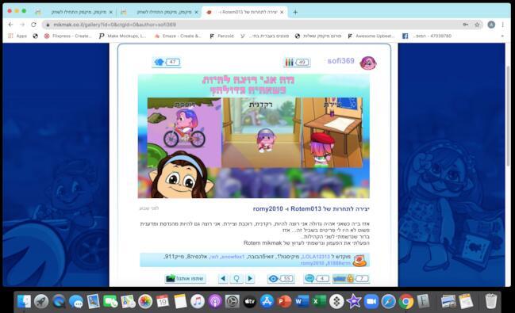Open the Make Mockups bookmark
This screenshot has height=313, width=515.
pos(122,36)
